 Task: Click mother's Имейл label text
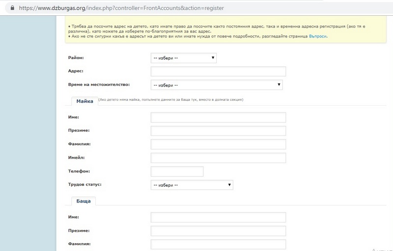(77, 158)
